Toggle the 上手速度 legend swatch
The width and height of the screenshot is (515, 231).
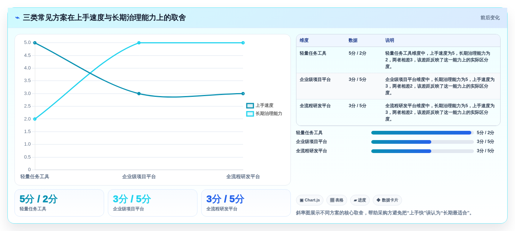[250, 106]
